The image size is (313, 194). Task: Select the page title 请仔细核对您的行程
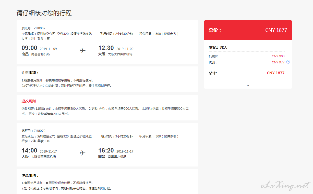[x=44, y=13]
